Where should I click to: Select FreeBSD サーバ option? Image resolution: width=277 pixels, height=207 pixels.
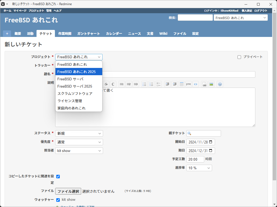click(79, 79)
